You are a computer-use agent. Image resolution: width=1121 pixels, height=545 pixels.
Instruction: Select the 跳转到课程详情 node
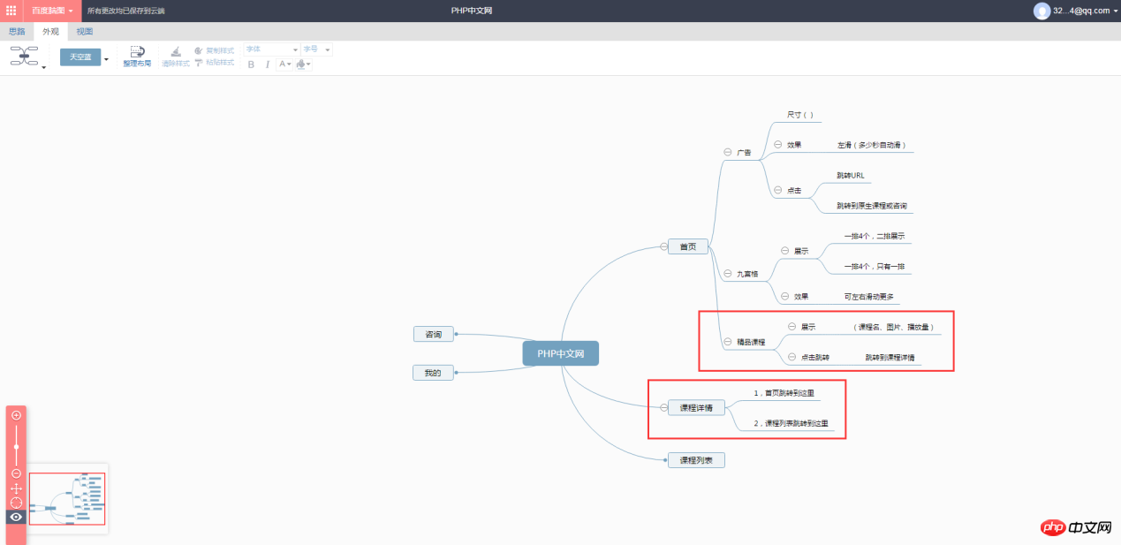[x=890, y=358]
